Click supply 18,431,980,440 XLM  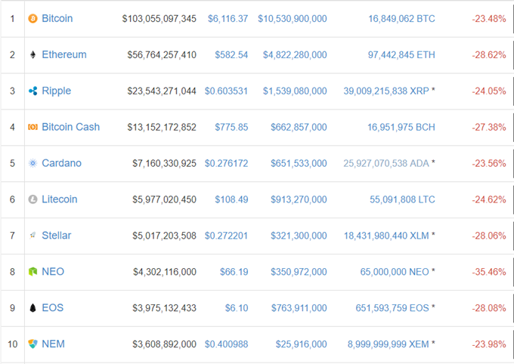[386, 236]
